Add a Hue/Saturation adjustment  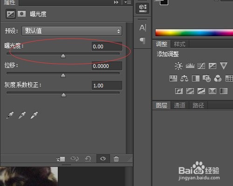point(173,78)
